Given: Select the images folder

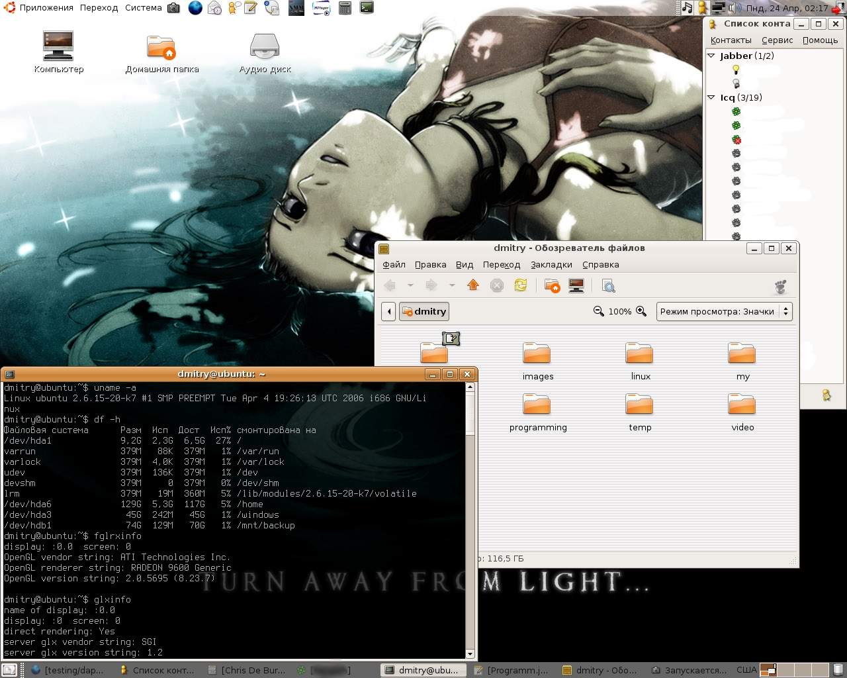Looking at the screenshot, I should (x=537, y=362).
